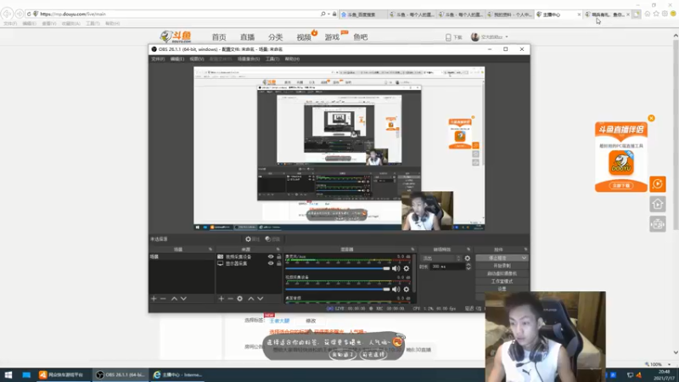The height and width of the screenshot is (382, 679).
Task: Float the 混音器 dock via its corner icon
Action: coord(412,250)
